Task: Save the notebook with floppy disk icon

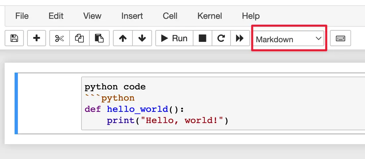Action: pyautogui.click(x=14, y=38)
